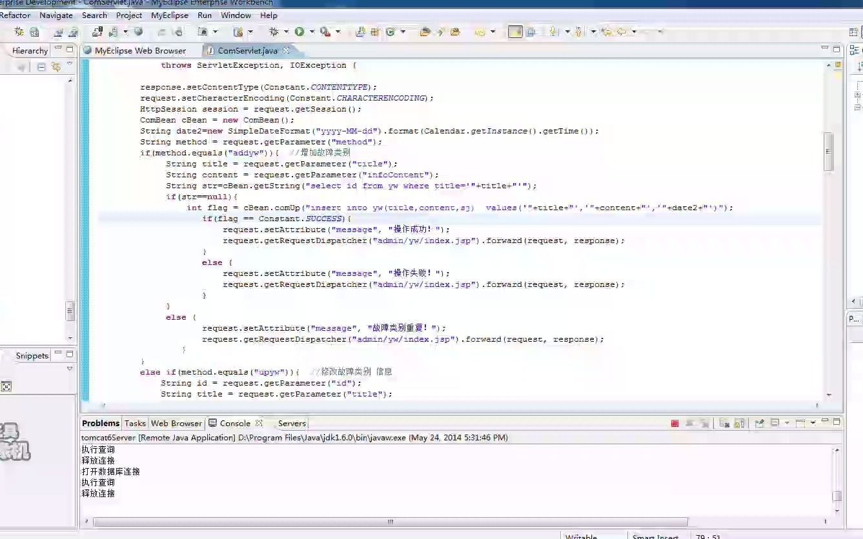Open the Help menu

(269, 15)
